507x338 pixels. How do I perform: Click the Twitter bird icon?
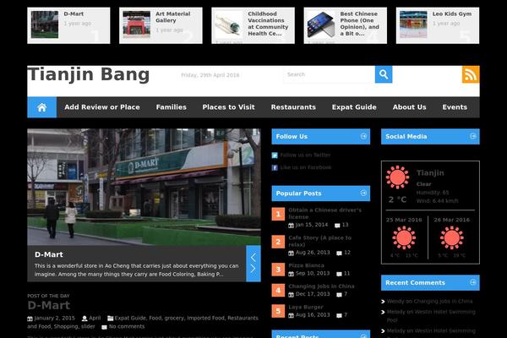tap(275, 155)
